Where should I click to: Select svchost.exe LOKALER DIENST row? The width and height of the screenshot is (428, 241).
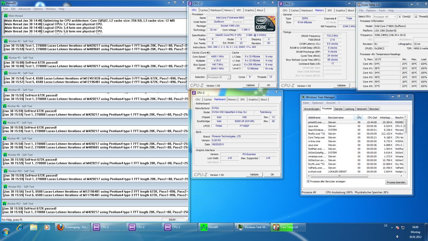[355, 172]
